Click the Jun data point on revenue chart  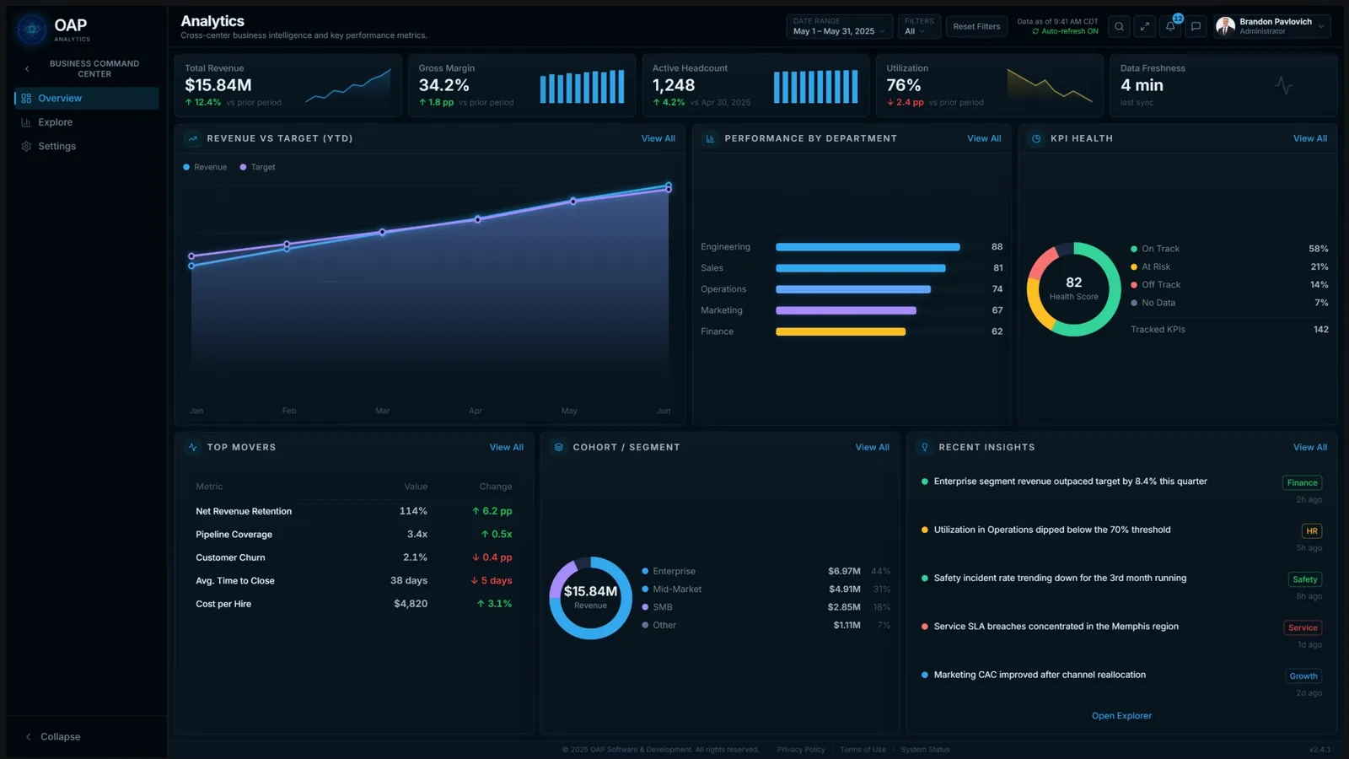[669, 186]
